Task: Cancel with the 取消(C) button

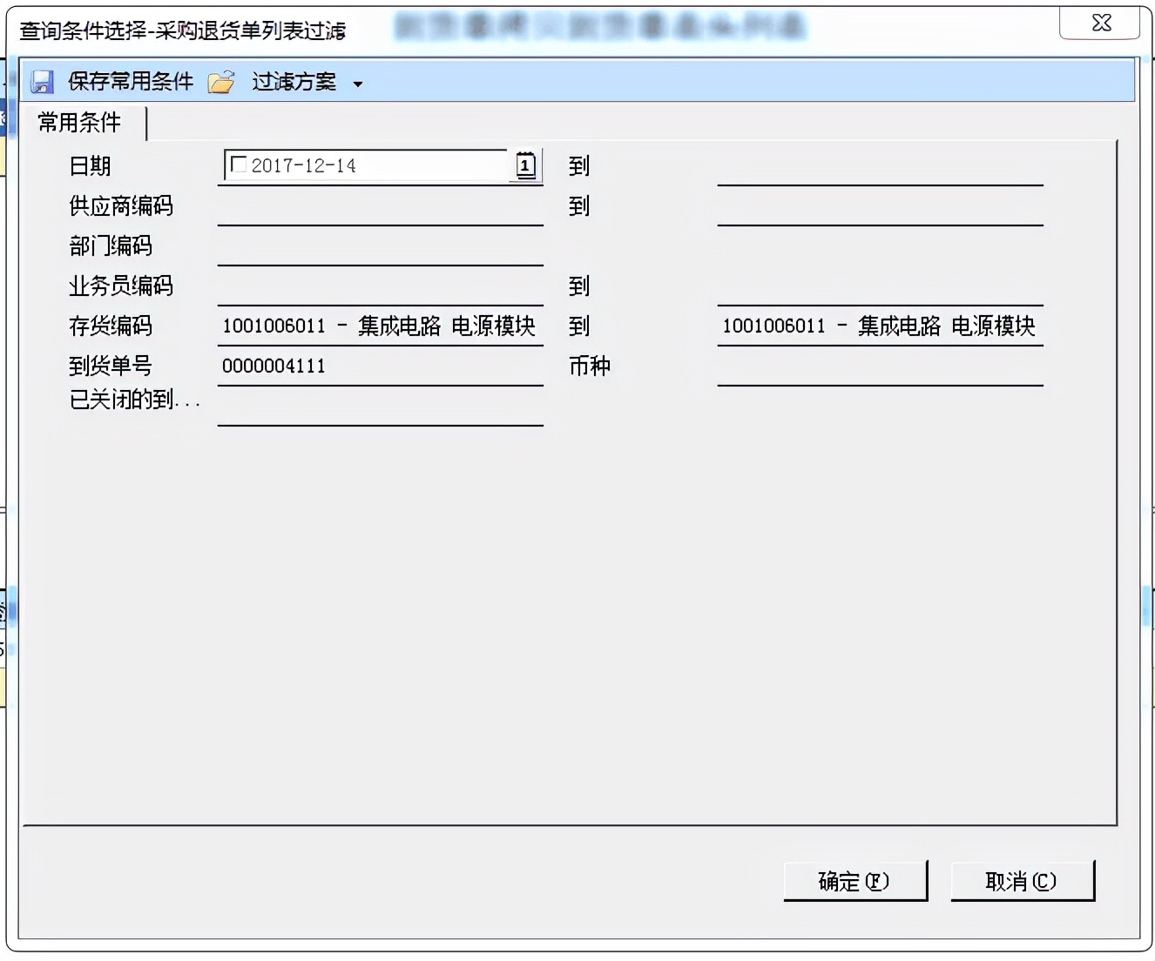Action: 1023,881
